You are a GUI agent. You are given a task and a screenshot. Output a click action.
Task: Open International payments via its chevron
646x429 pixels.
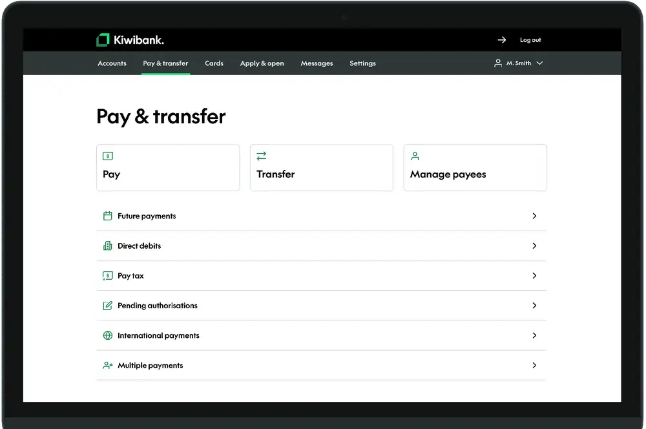point(534,335)
